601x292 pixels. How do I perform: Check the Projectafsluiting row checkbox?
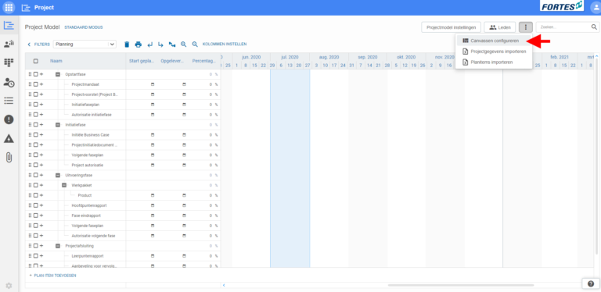coord(36,246)
